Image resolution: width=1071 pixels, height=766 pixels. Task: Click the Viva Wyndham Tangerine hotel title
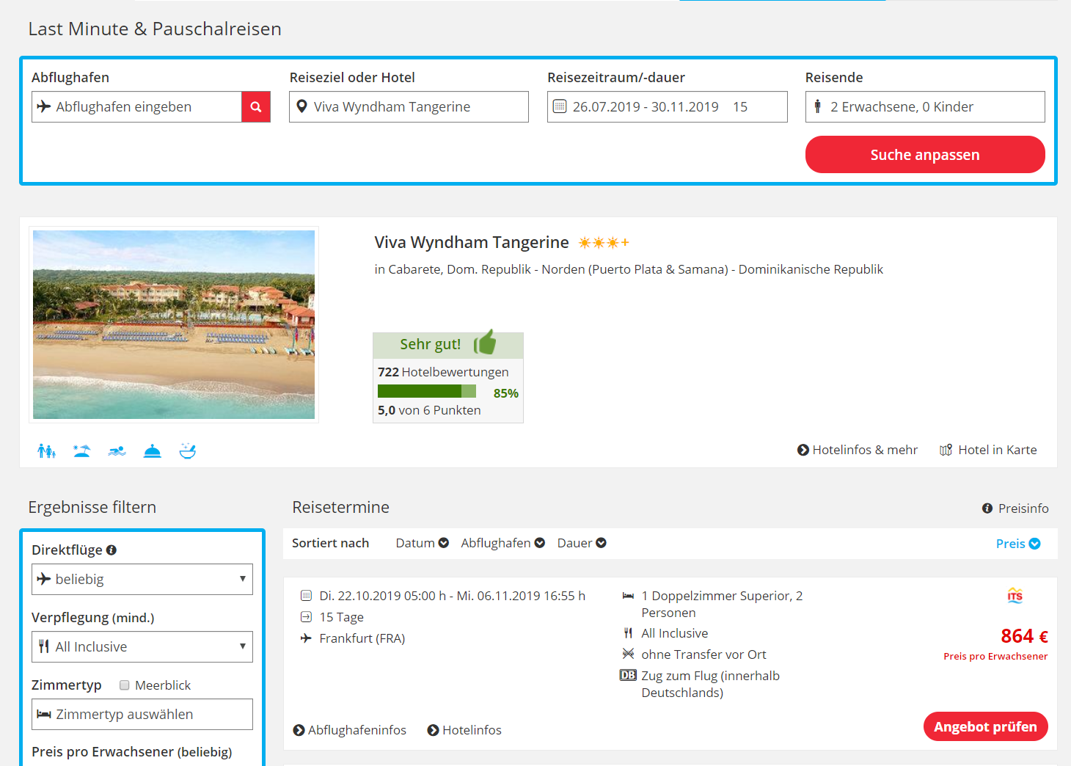472,242
